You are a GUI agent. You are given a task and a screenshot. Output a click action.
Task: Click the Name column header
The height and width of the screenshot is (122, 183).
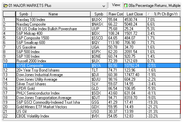click(x=61, y=14)
